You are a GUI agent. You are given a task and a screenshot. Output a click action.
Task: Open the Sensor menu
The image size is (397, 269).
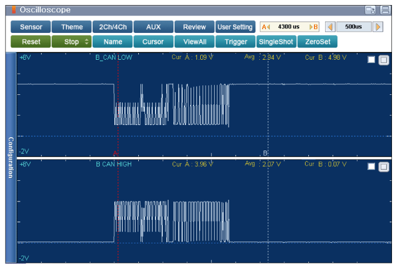(x=31, y=27)
